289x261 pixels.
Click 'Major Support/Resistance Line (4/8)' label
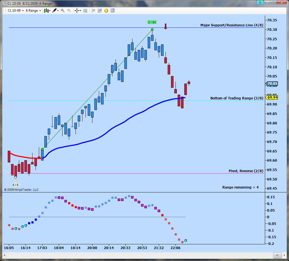(x=232, y=25)
